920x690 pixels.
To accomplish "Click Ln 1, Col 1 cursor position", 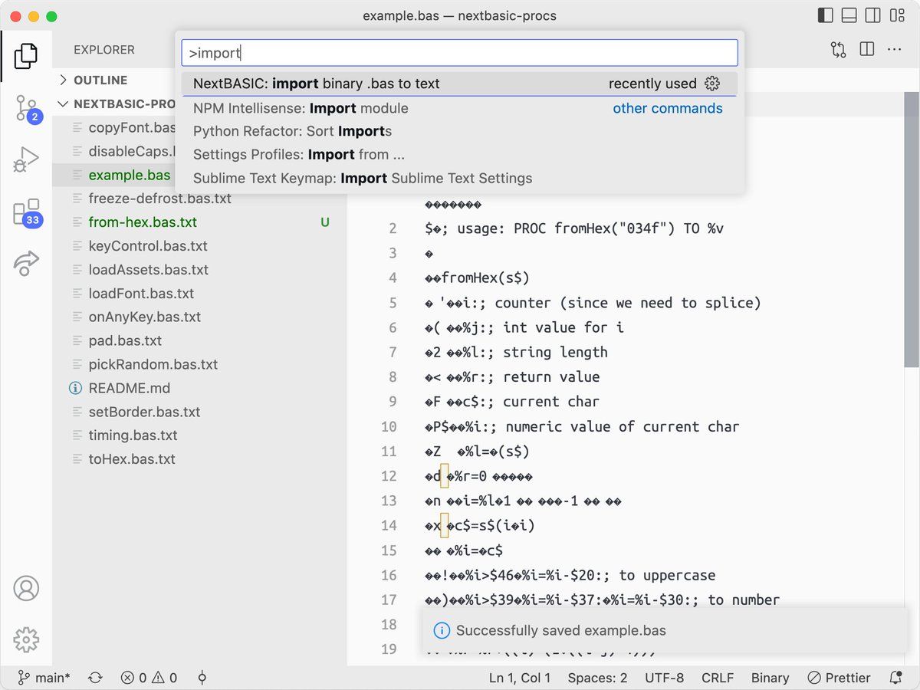I will (x=520, y=678).
